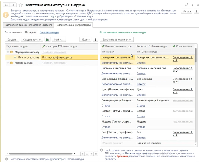Click Автоматически link for Размер одежды
Viewport: 199px width, 162px height.
click(183, 100)
